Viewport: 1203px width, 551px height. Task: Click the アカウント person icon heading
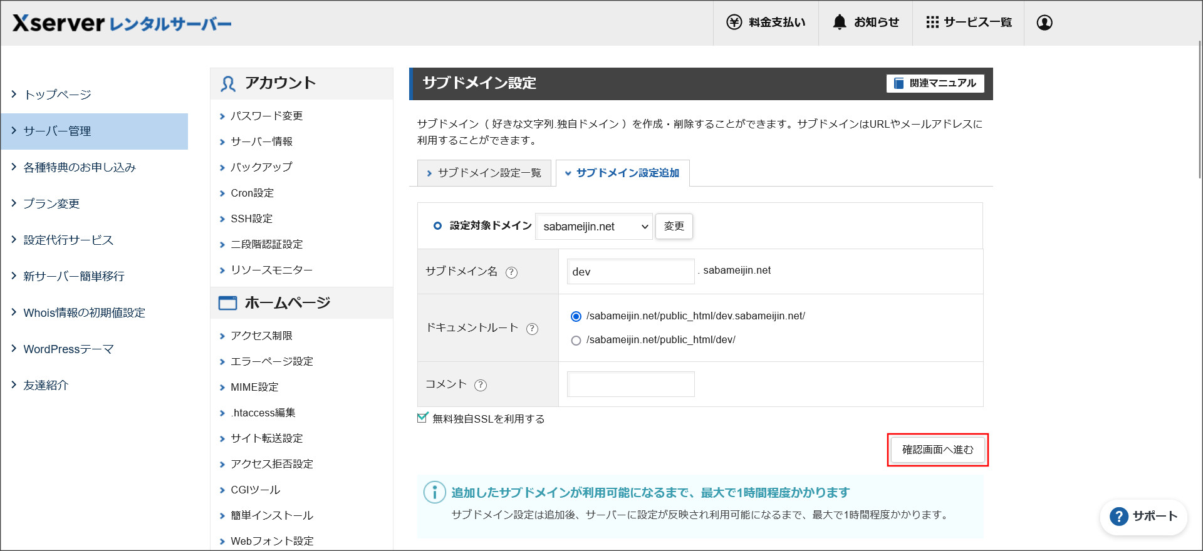(228, 84)
